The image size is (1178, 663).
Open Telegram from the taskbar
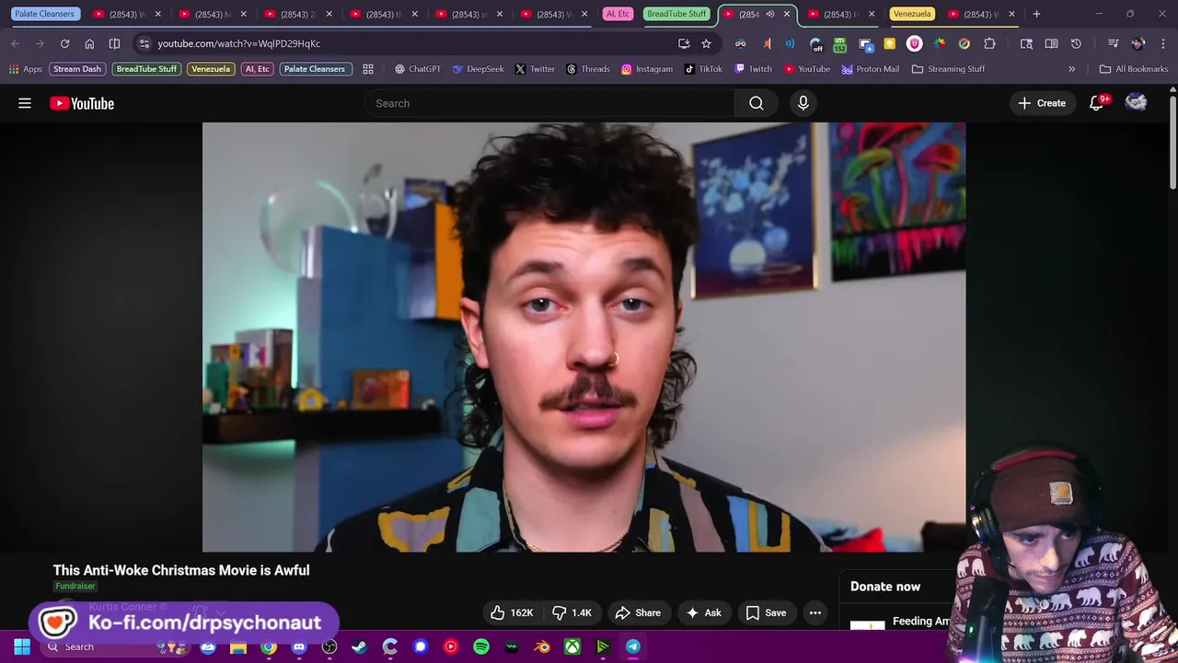[633, 646]
